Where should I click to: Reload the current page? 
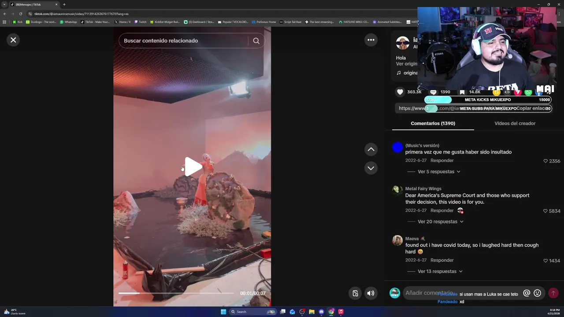(x=20, y=14)
